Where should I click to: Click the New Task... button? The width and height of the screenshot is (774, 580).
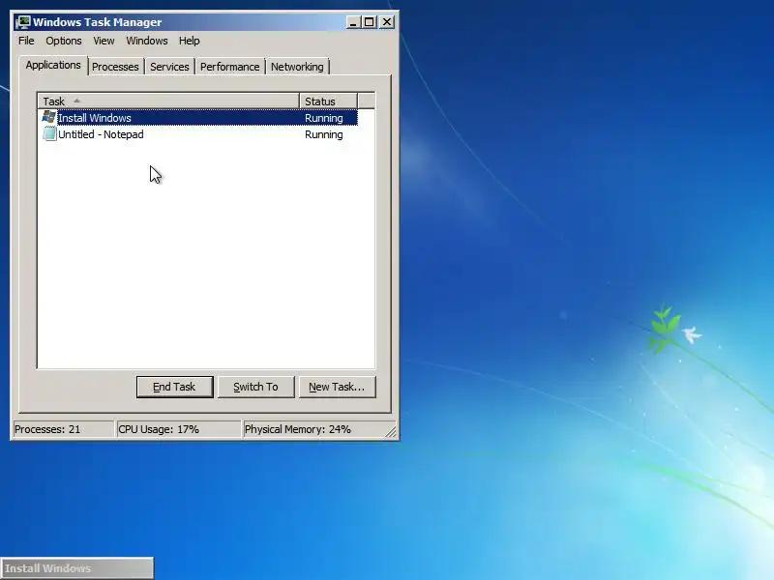click(337, 387)
